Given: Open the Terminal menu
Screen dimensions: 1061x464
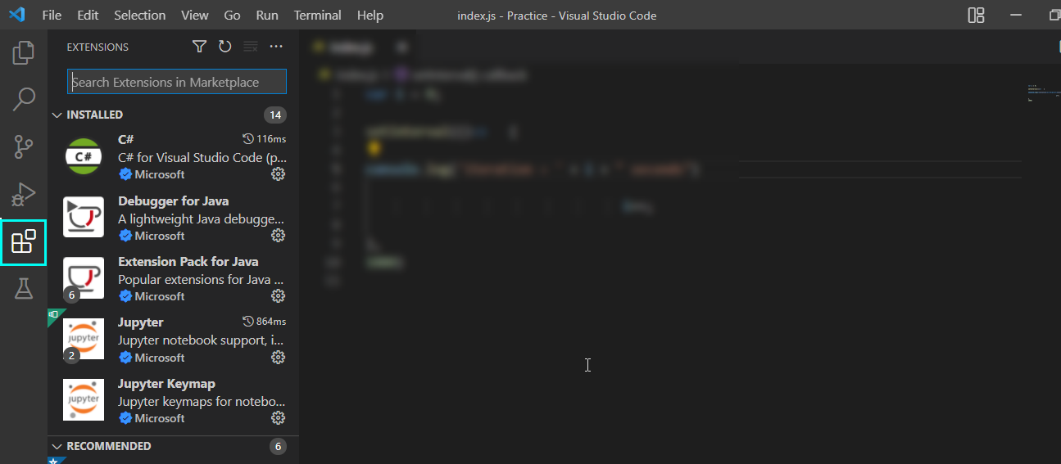Looking at the screenshot, I should click(318, 16).
